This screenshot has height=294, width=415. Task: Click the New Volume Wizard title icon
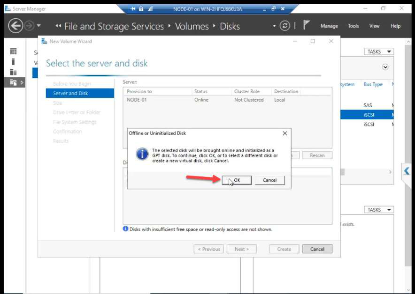(x=44, y=41)
